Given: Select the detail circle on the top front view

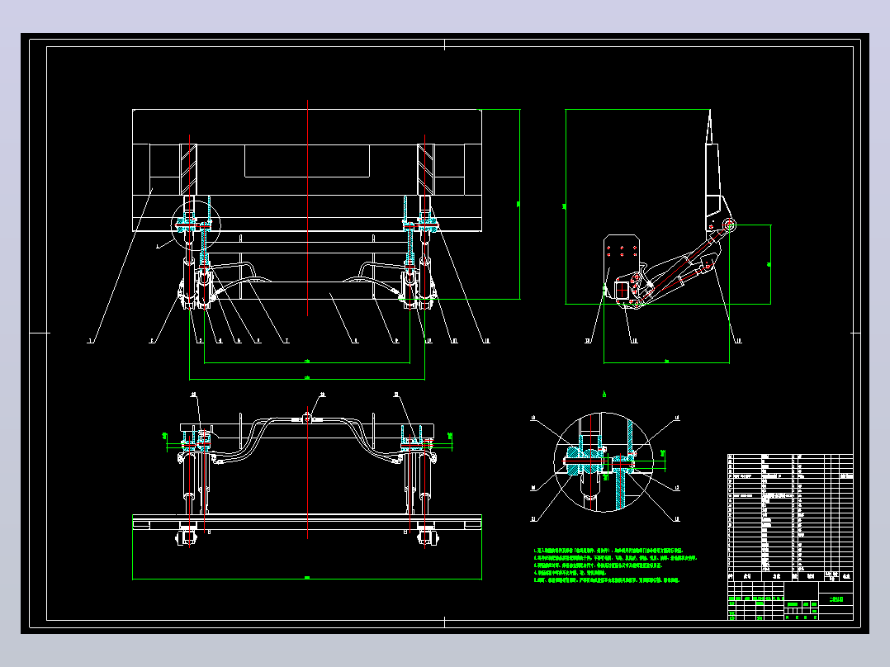Looking at the screenshot, I should point(195,225).
